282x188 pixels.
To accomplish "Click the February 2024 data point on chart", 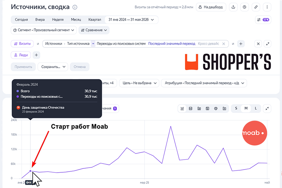I will point(30,171).
